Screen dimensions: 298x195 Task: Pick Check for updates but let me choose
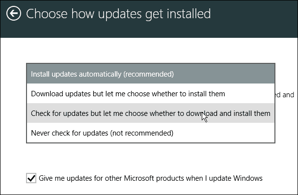pyautogui.click(x=151, y=113)
